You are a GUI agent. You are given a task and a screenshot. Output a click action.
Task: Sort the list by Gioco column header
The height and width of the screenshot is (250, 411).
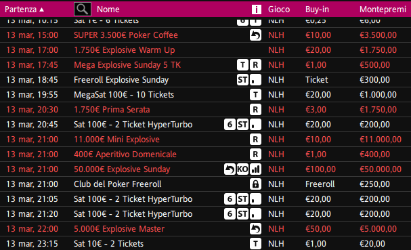pyautogui.click(x=279, y=9)
